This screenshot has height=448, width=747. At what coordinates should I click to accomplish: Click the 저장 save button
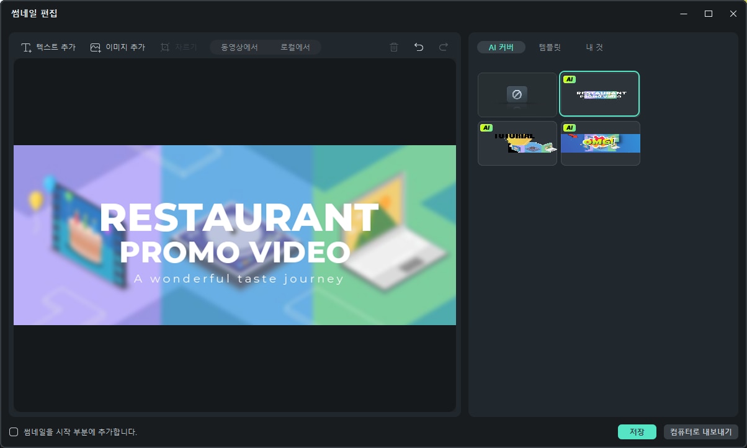pos(637,432)
